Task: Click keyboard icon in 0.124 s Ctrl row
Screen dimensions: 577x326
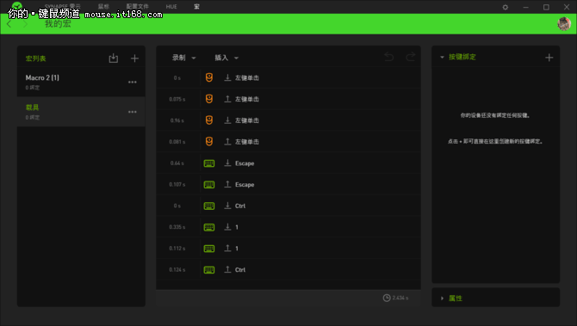Action: [209, 270]
